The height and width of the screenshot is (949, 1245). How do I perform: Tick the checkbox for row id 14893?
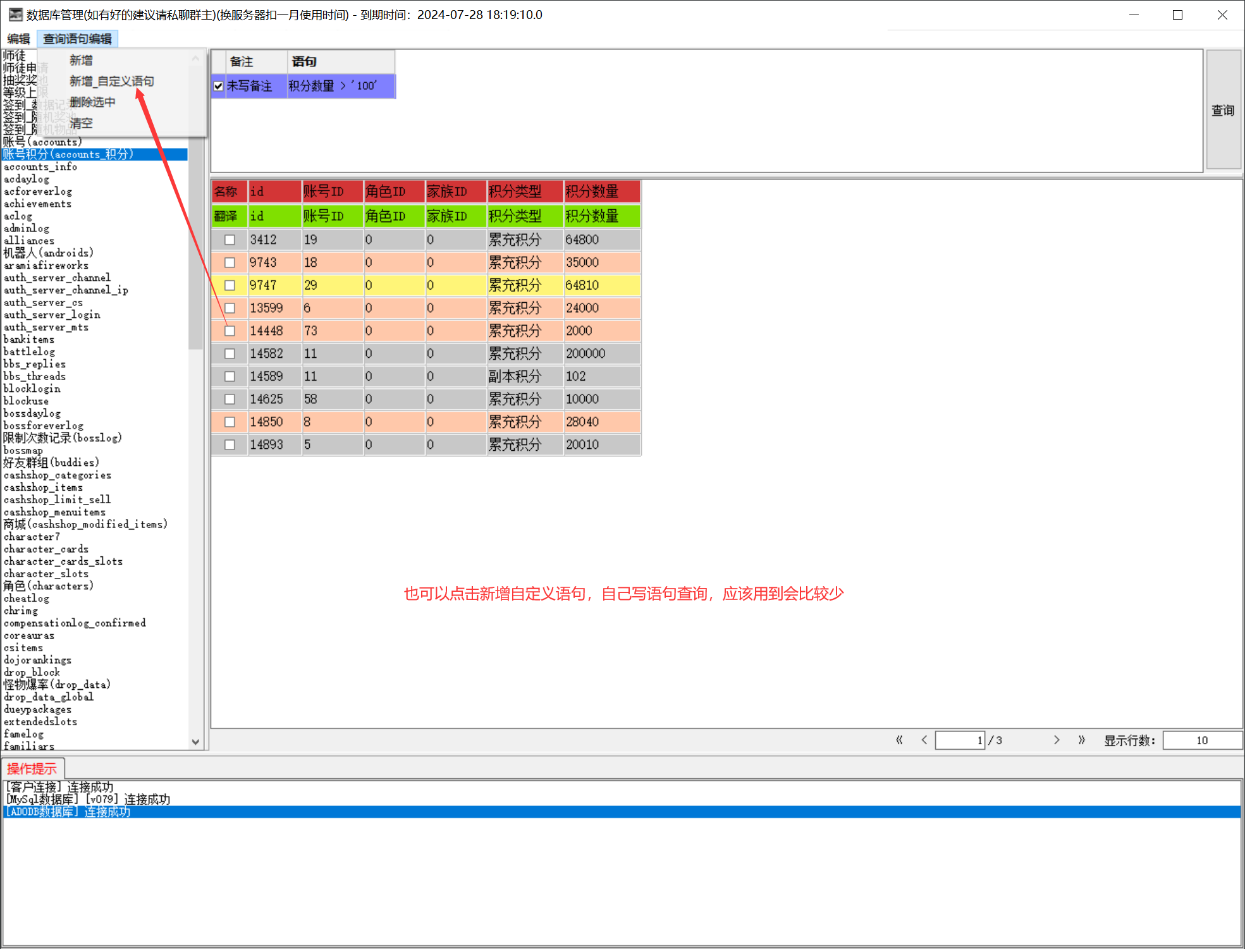(230, 445)
